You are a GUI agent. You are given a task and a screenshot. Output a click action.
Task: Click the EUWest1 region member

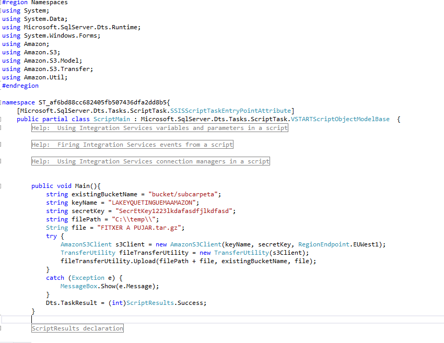(x=366, y=244)
